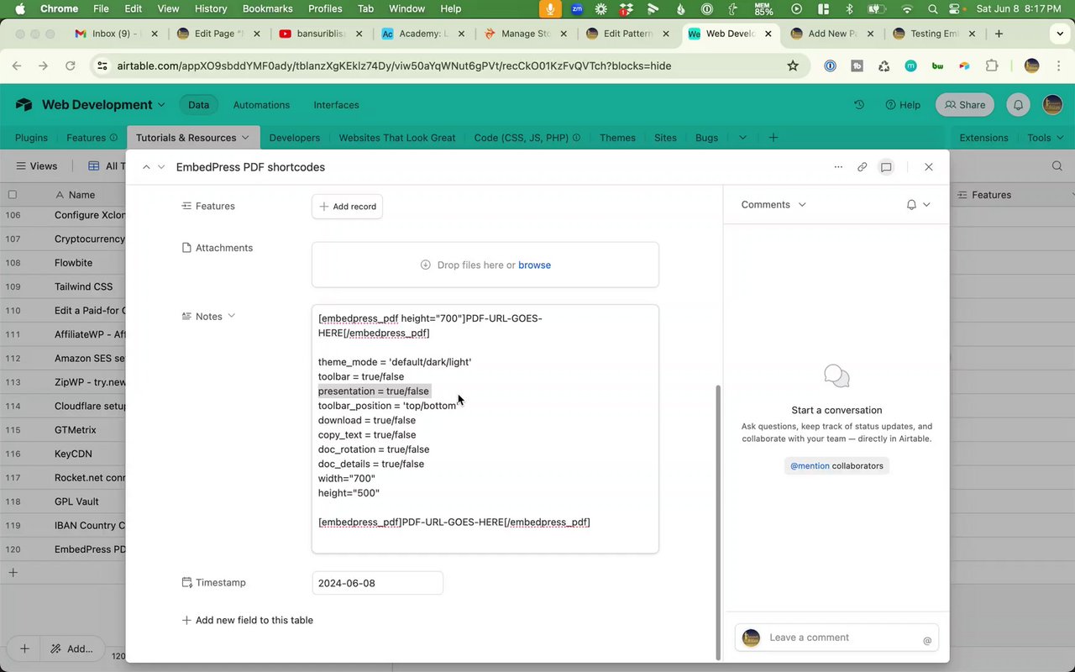The image size is (1075, 672).
Task: Open Websites That Look Great table tab
Action: 397,138
